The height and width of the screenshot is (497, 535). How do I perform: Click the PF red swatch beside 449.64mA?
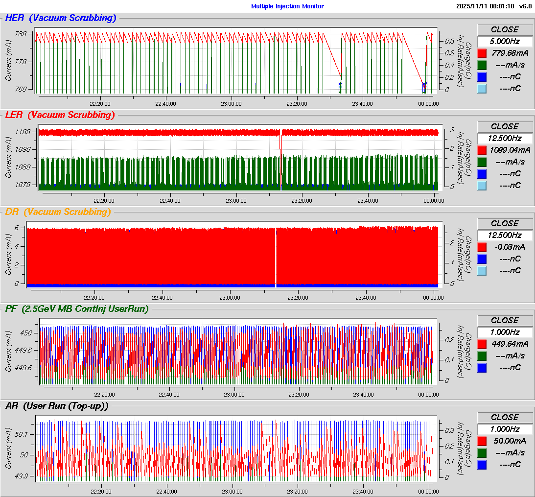point(482,344)
